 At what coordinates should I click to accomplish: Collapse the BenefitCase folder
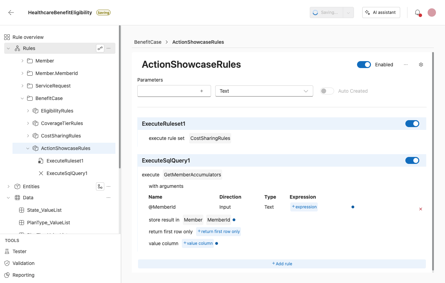click(22, 98)
